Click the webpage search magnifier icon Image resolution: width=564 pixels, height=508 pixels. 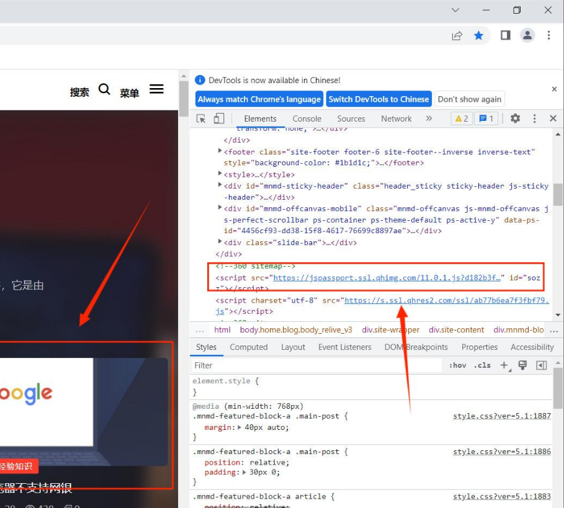click(x=104, y=89)
